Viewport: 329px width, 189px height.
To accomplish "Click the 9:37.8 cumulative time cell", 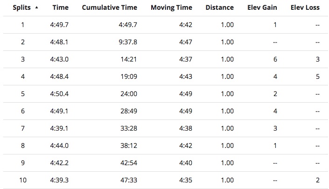I will tap(127, 42).
